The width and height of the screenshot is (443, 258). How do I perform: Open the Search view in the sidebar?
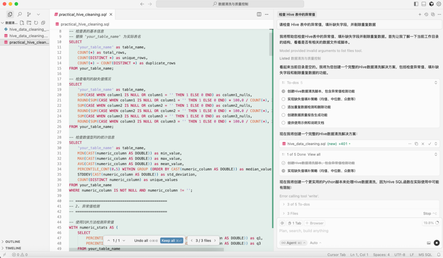pos(20,15)
